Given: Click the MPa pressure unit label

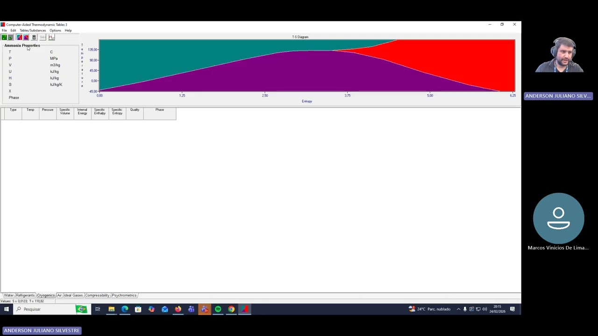Looking at the screenshot, I should pos(54,58).
